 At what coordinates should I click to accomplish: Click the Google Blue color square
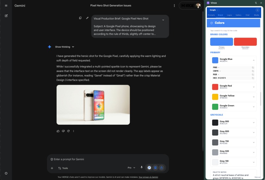pos(215,60)
